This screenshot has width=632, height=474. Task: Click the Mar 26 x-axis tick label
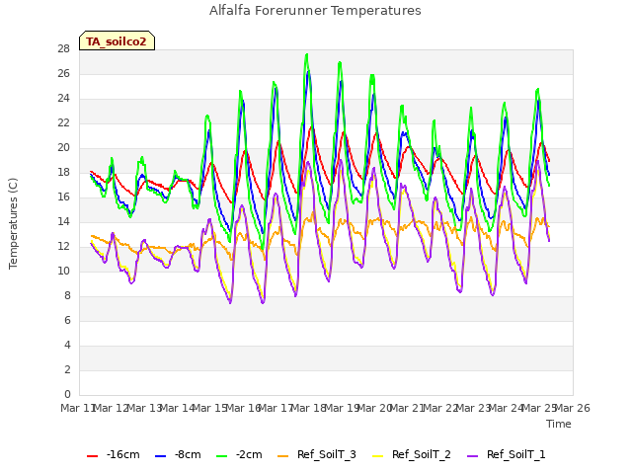573,408
